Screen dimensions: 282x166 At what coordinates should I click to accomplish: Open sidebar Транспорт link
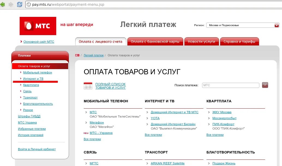[x=30, y=97]
